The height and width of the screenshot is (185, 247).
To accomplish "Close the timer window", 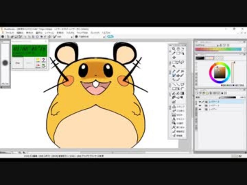I will [46, 41].
